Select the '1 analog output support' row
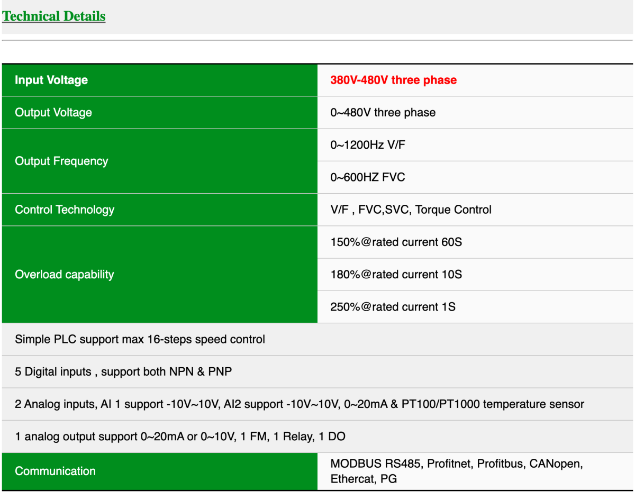The width and height of the screenshot is (635, 499). tap(317, 437)
